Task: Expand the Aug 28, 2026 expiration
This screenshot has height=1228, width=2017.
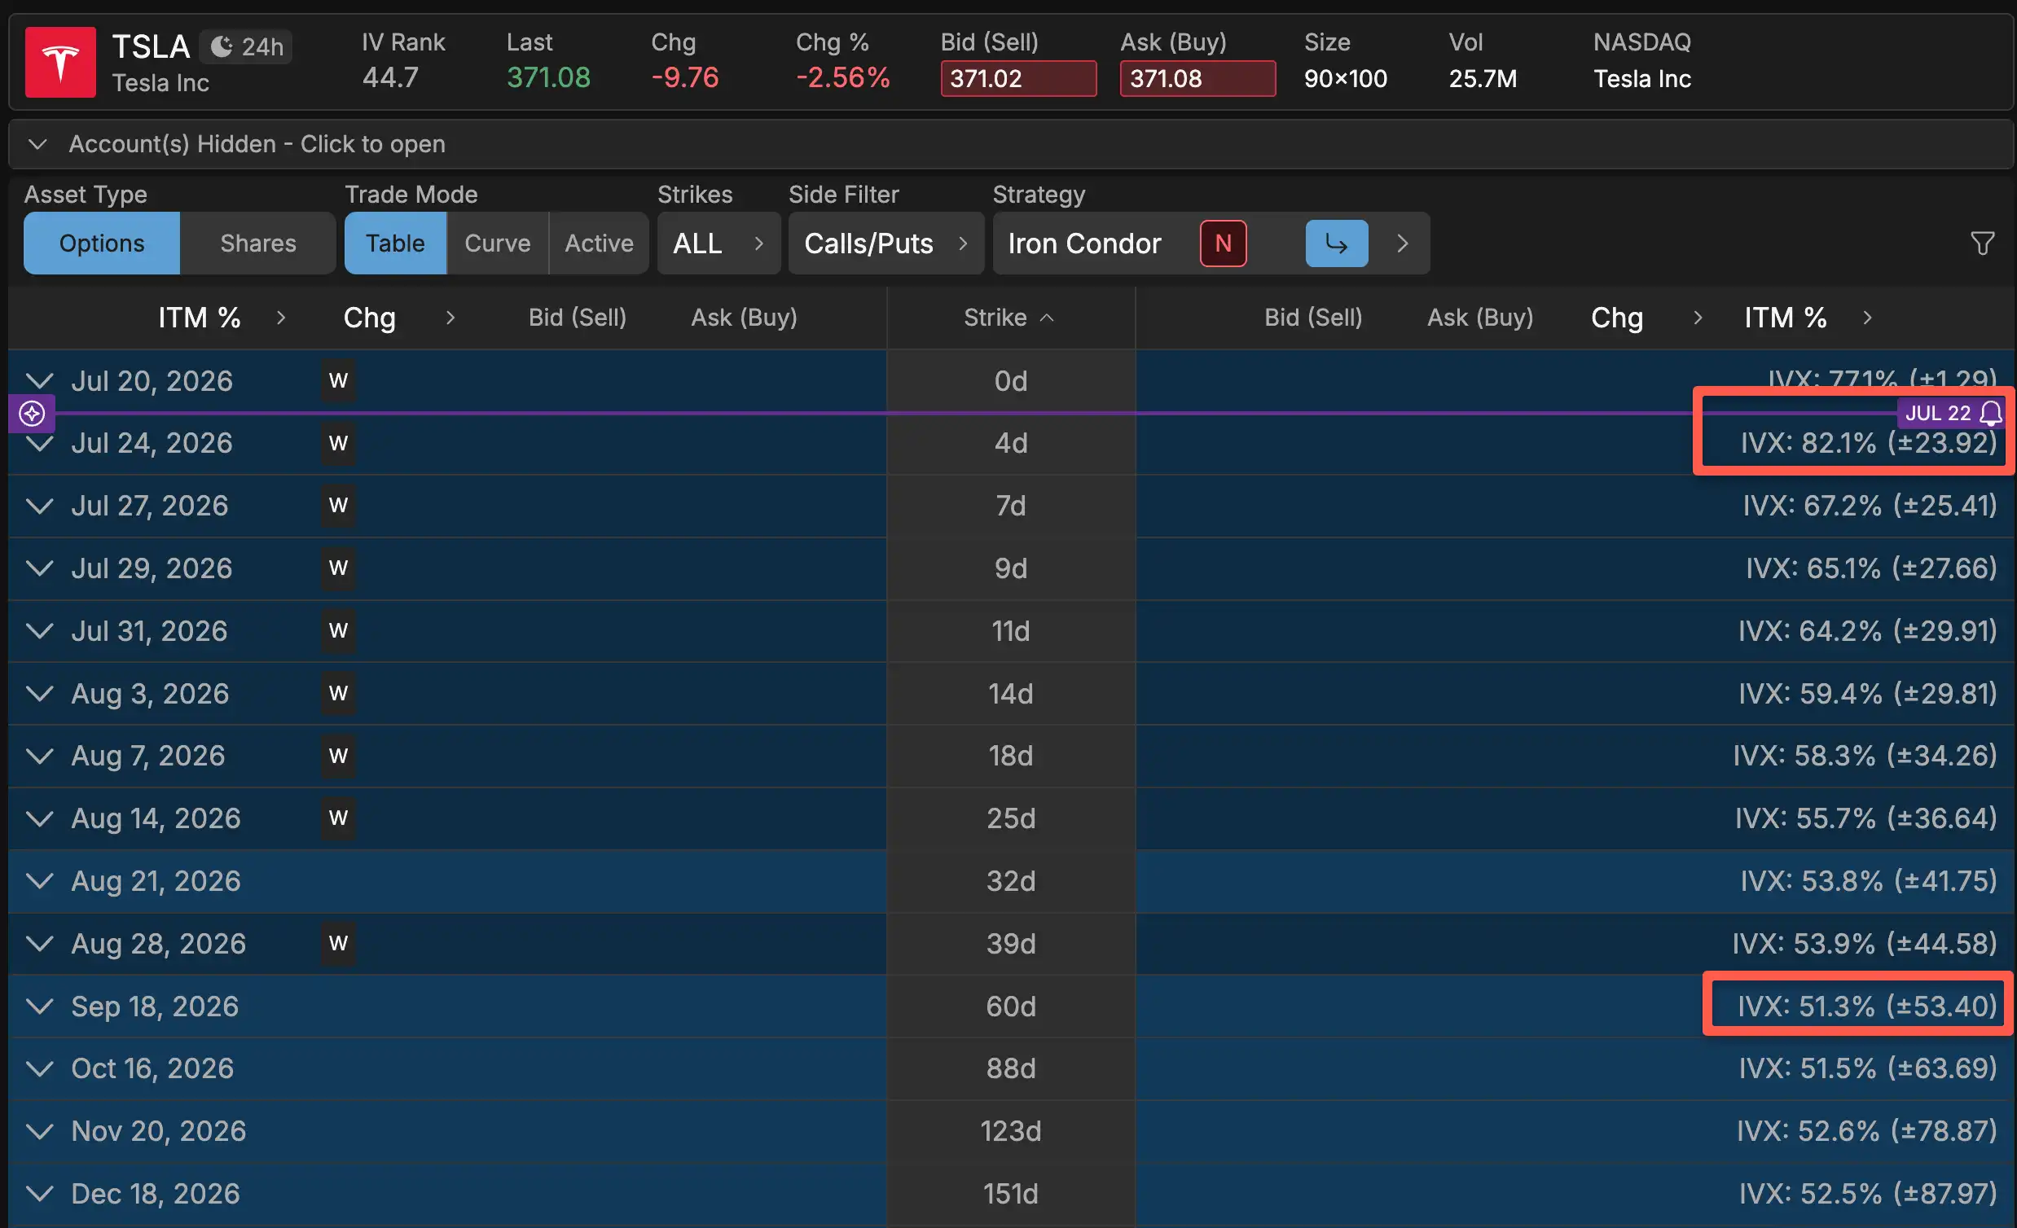Action: pos(39,943)
